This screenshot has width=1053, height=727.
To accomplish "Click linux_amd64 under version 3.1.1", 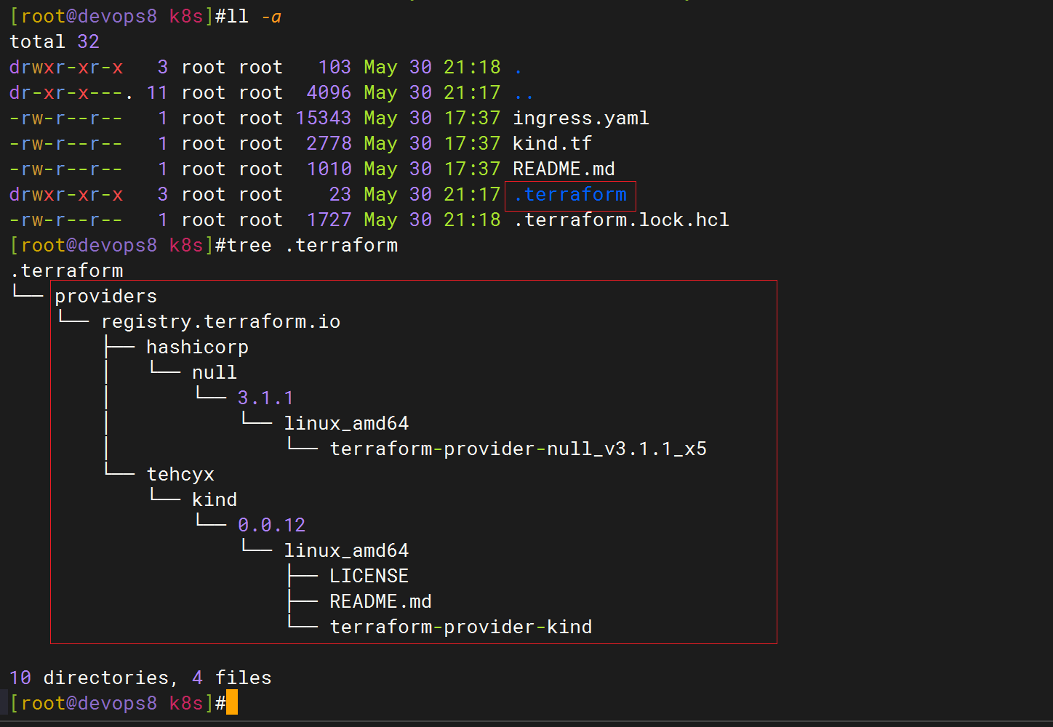I will (x=346, y=423).
